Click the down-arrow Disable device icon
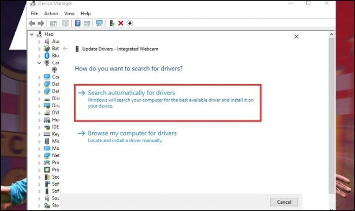Screen dimensions: 355x211 (x=130, y=23)
